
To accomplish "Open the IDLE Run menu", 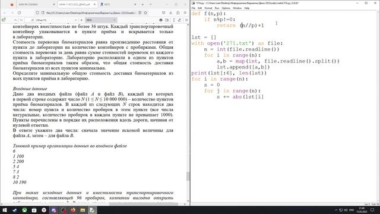I will pyautogui.click(x=217, y=8).
